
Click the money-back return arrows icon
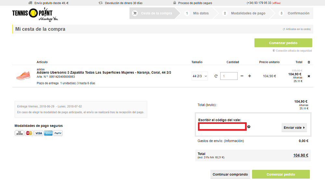[100, 3]
